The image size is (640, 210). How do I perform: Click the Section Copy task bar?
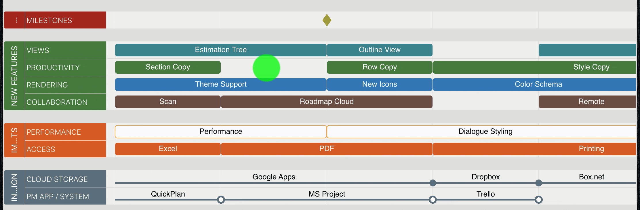click(168, 67)
